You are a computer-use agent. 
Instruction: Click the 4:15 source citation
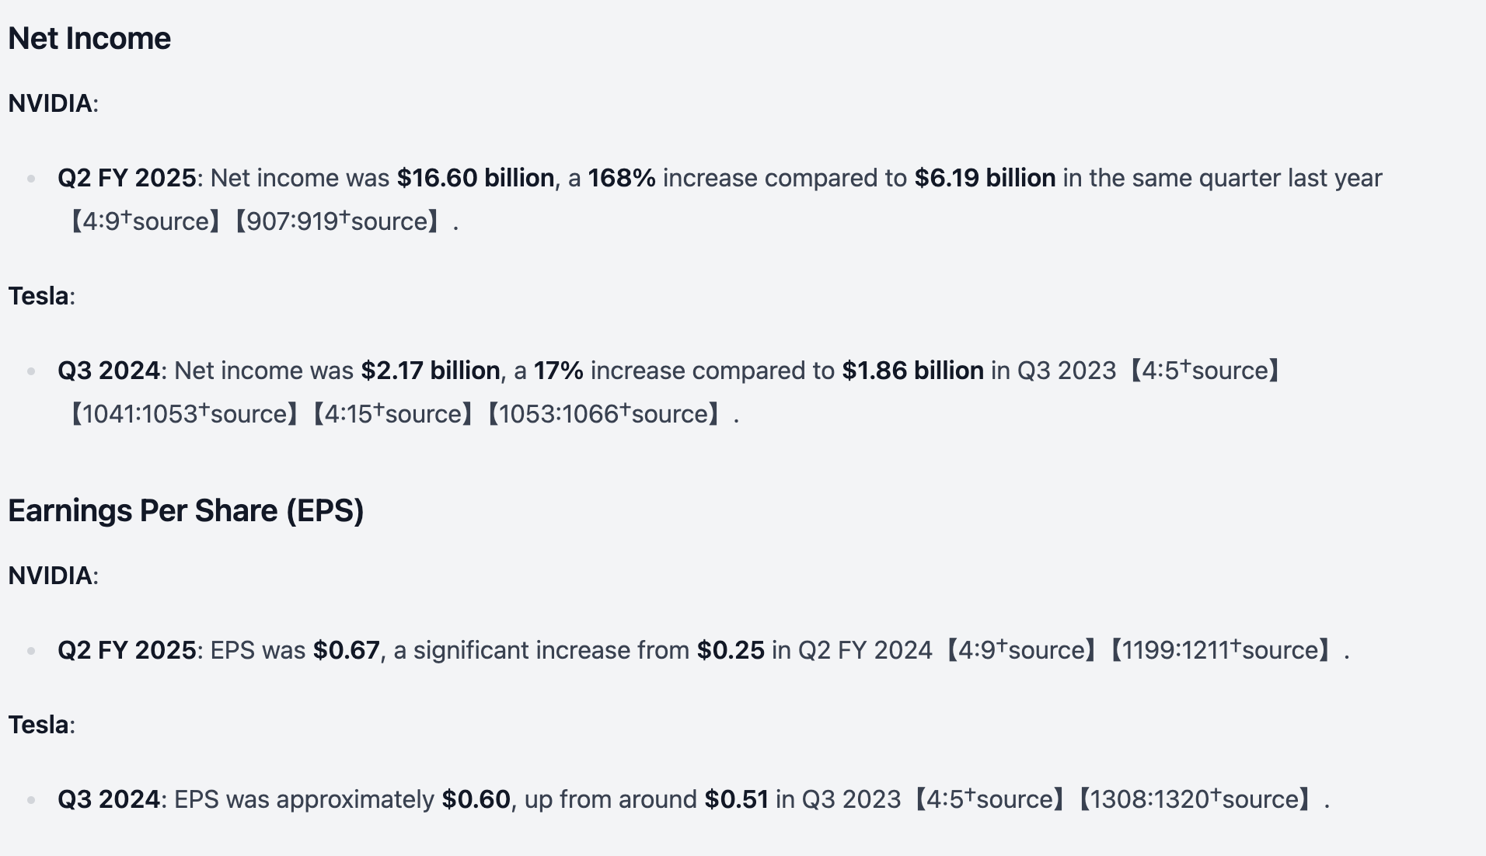pyautogui.click(x=392, y=415)
